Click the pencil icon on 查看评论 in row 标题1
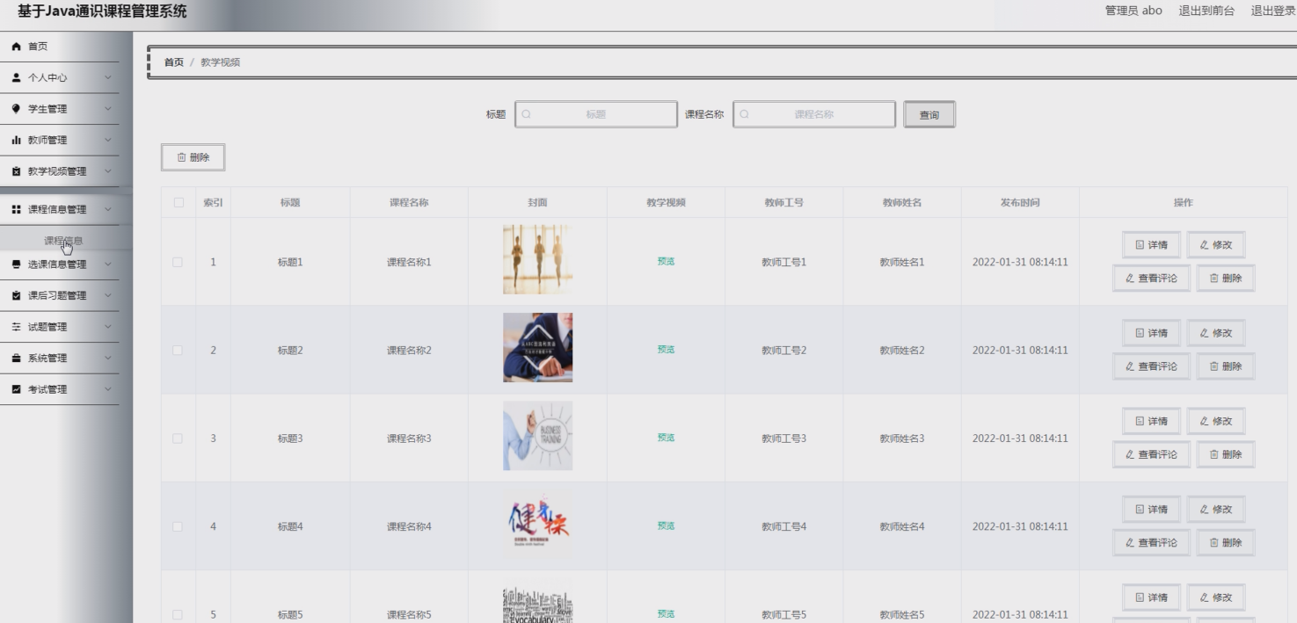Image resolution: width=1297 pixels, height=623 pixels. click(x=1130, y=279)
